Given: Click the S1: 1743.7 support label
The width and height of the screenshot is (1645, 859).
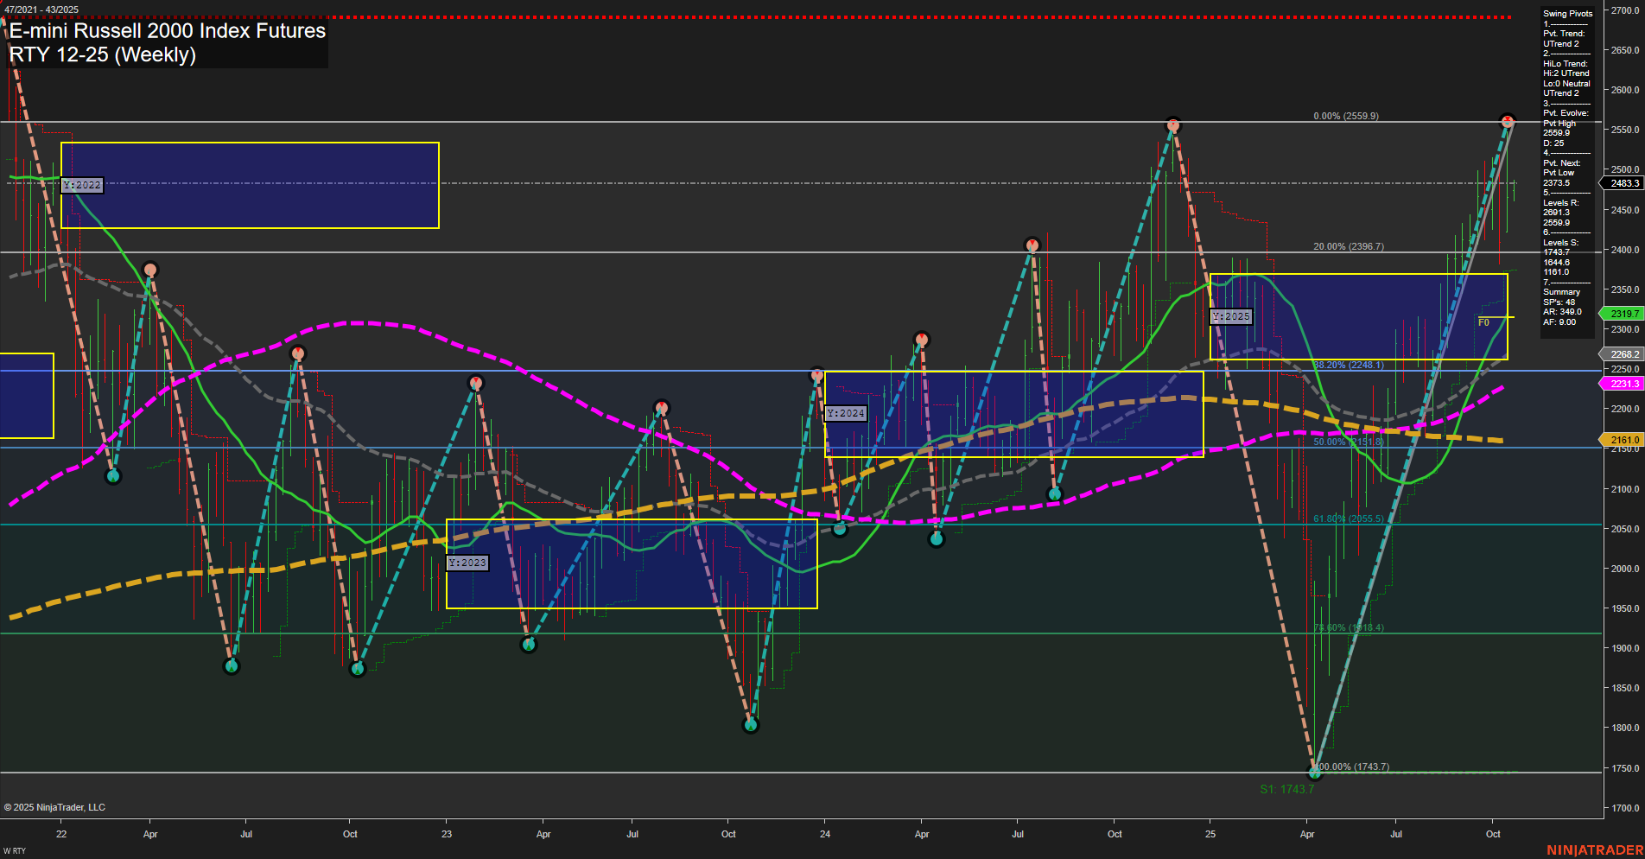Looking at the screenshot, I should (1286, 788).
